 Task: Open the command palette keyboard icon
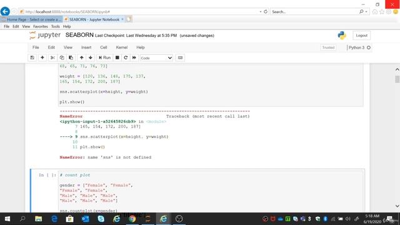(180, 57)
